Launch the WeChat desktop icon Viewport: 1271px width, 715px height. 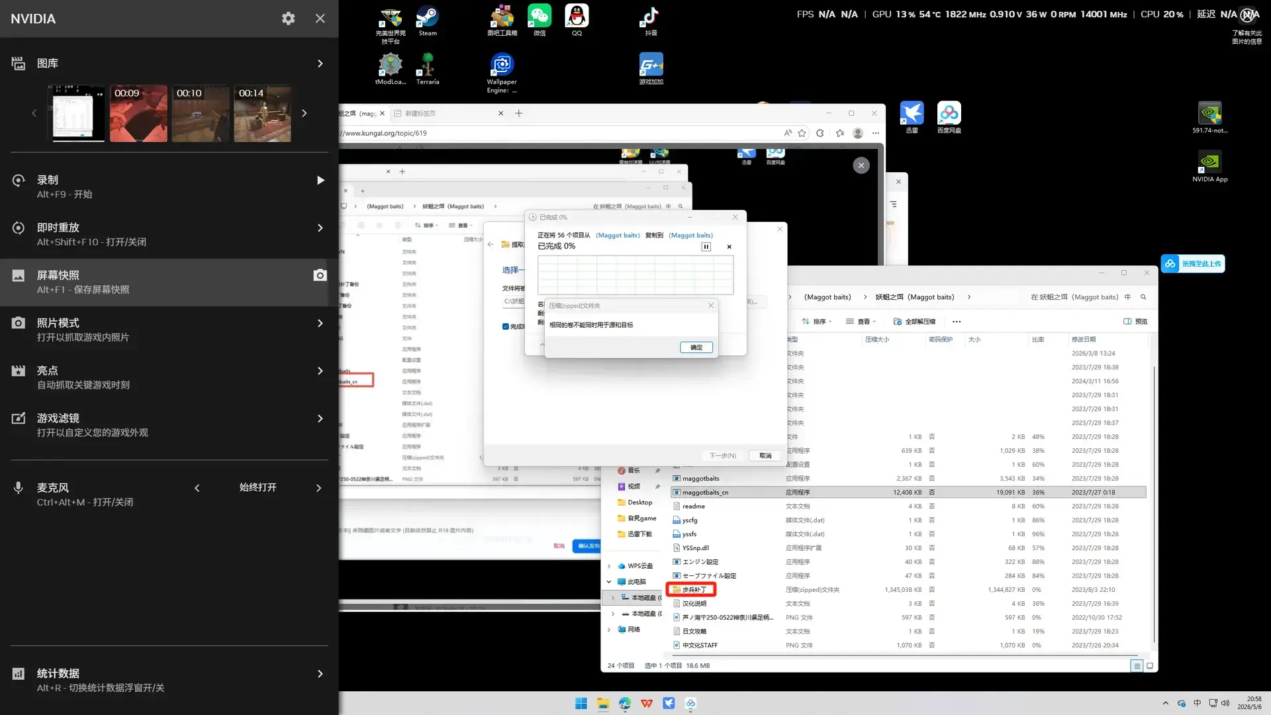(x=540, y=21)
